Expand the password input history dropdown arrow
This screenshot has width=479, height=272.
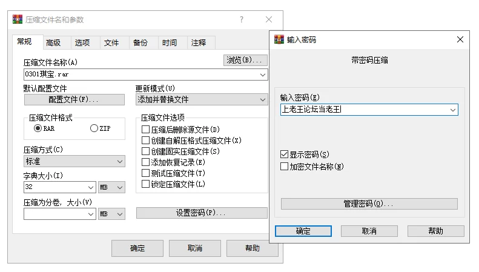pos(453,110)
